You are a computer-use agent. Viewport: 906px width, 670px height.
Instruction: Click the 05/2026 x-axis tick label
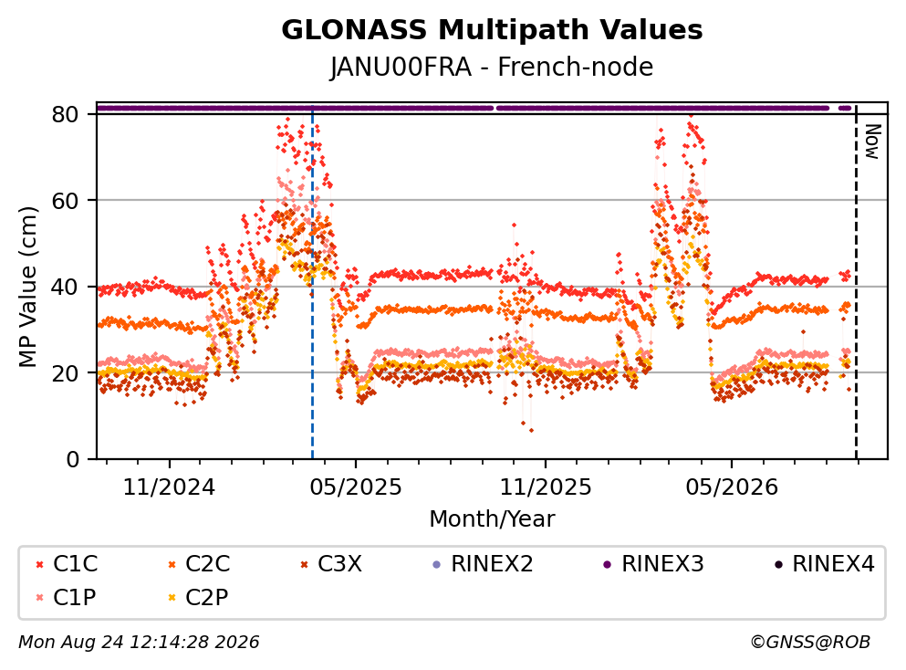[x=732, y=487]
